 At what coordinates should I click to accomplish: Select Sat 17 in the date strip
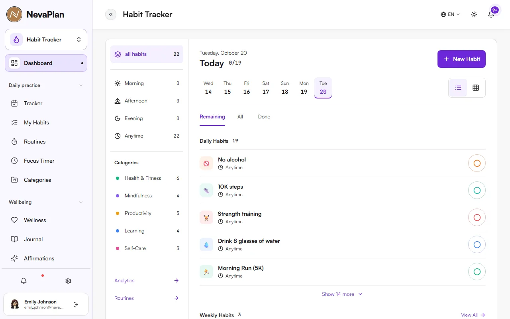[x=266, y=88]
